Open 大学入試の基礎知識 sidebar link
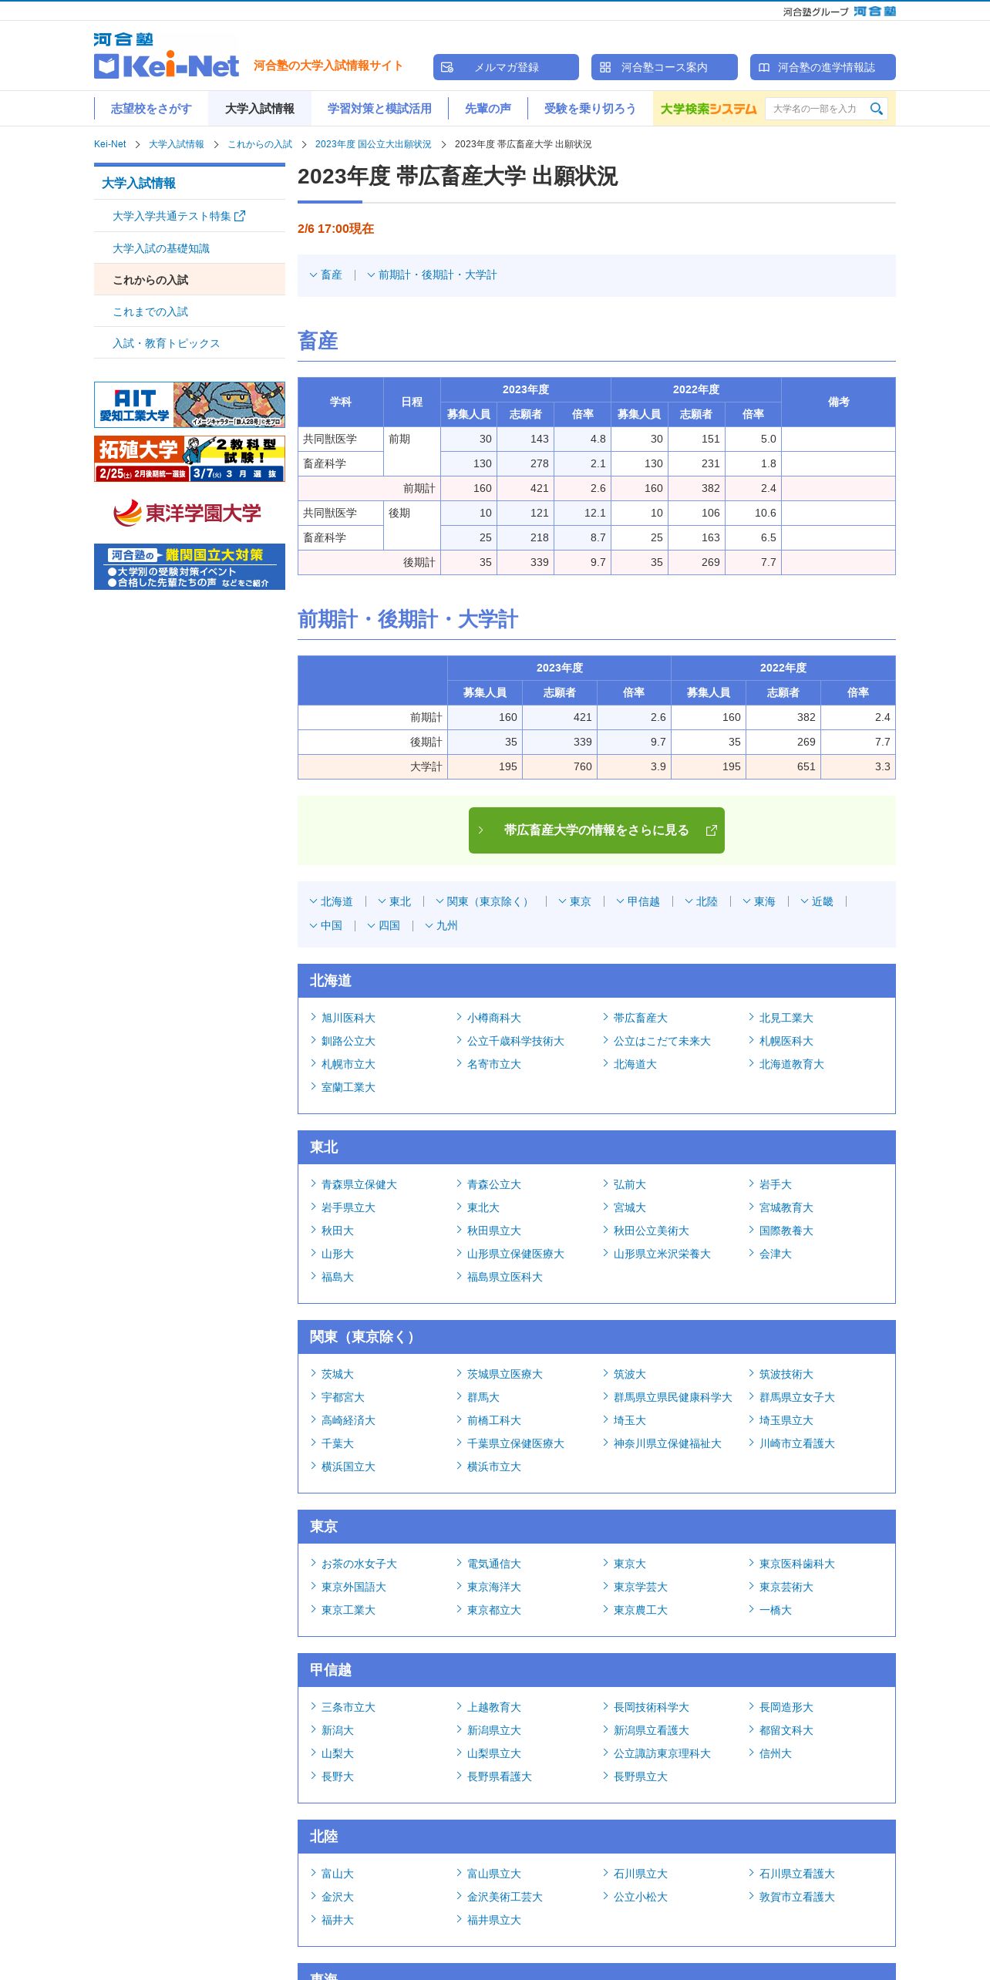The height and width of the screenshot is (1980, 990). 190,248
